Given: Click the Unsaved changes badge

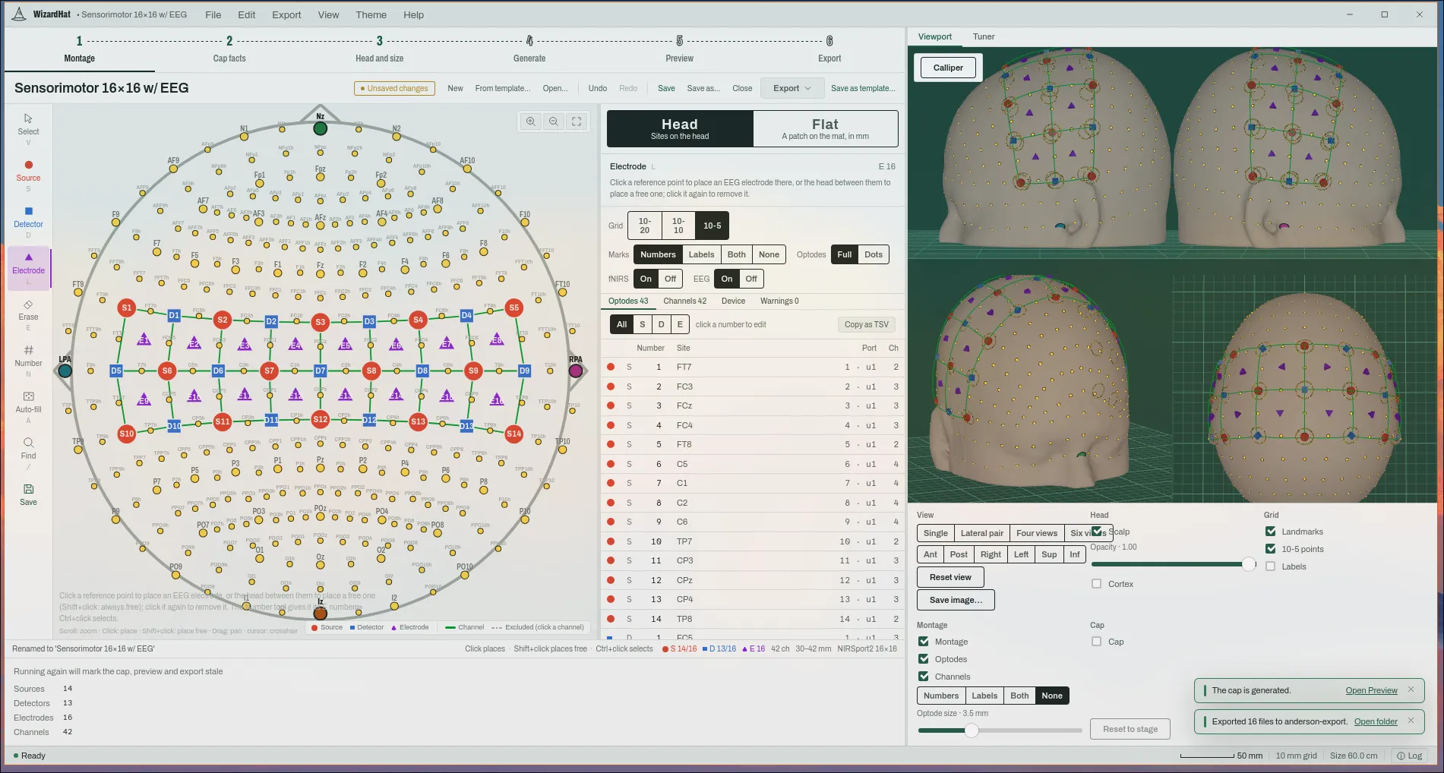Looking at the screenshot, I should tap(394, 88).
